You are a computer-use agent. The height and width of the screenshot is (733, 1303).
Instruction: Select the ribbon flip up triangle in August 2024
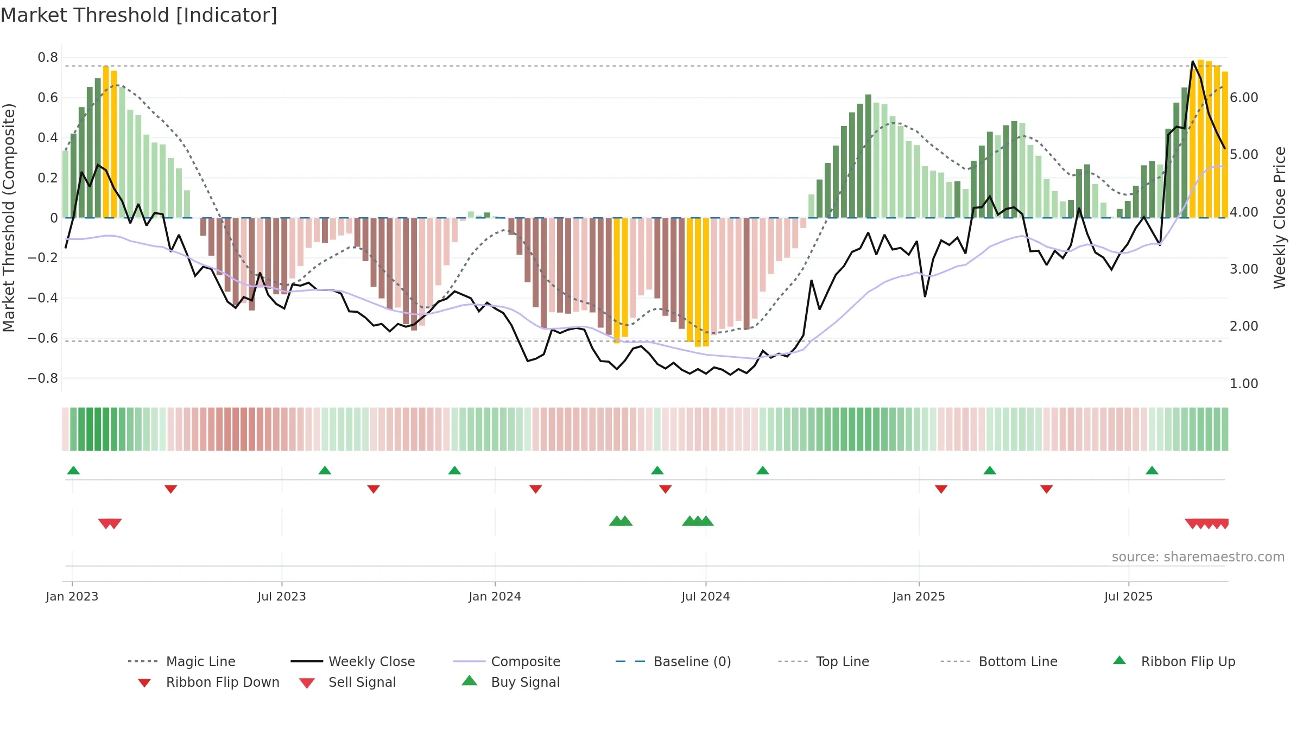point(762,470)
